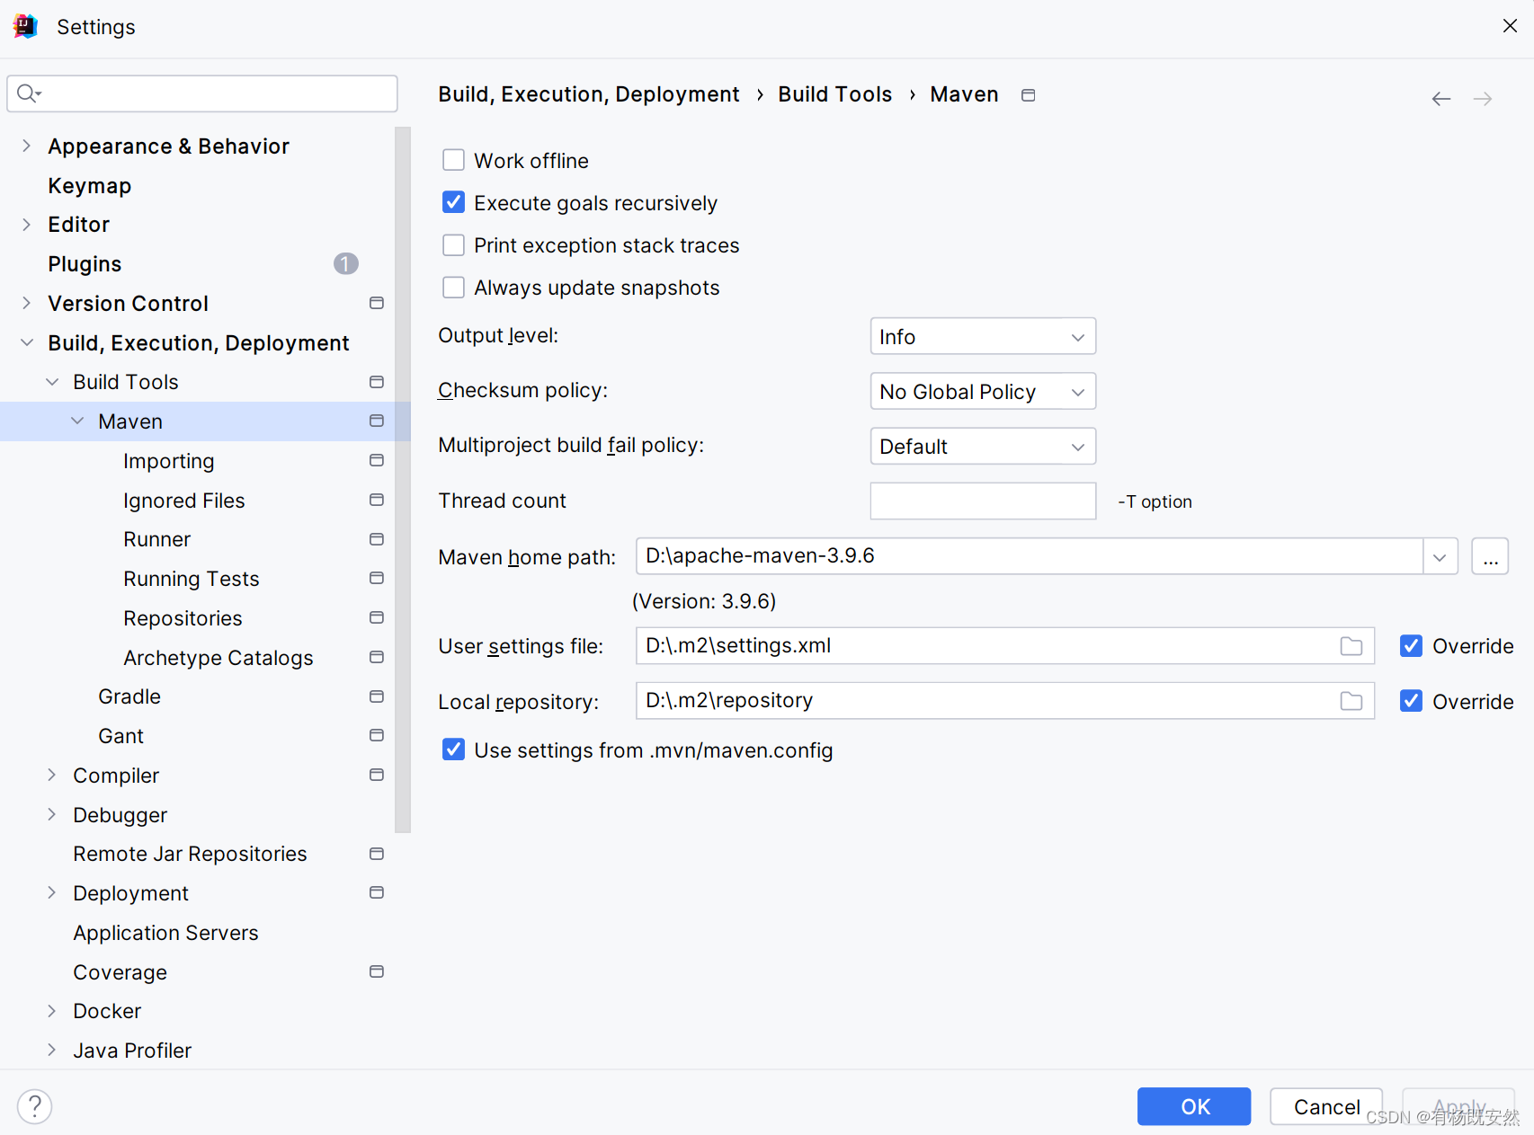Toggle Override for User settings file
Image resolution: width=1534 pixels, height=1135 pixels.
click(x=1412, y=646)
